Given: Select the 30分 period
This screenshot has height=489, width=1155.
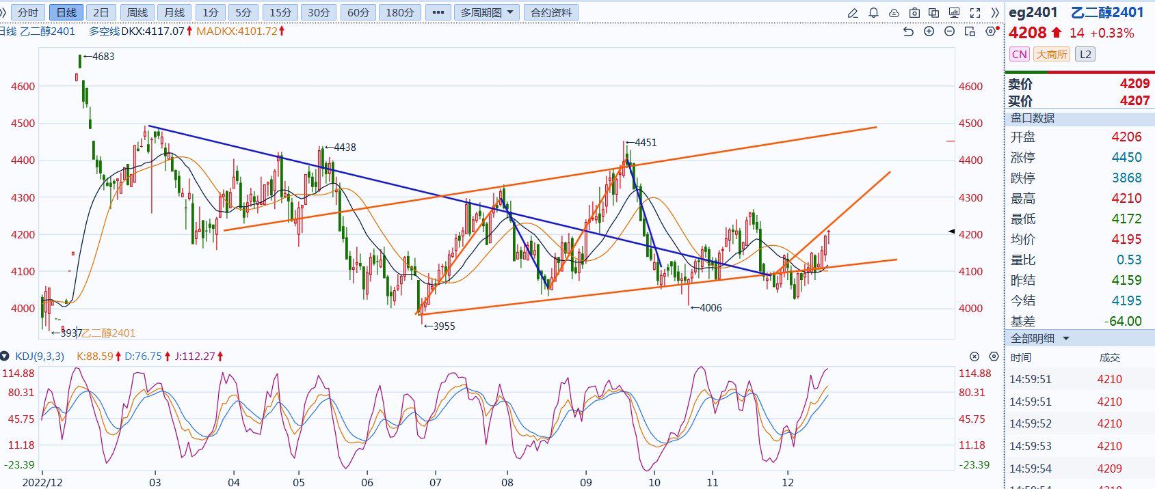Looking at the screenshot, I should click(x=319, y=13).
